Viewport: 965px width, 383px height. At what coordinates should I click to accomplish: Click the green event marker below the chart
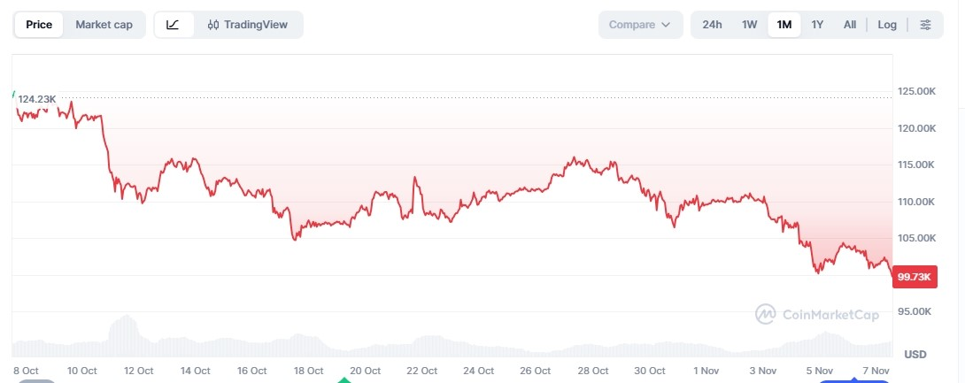(344, 379)
